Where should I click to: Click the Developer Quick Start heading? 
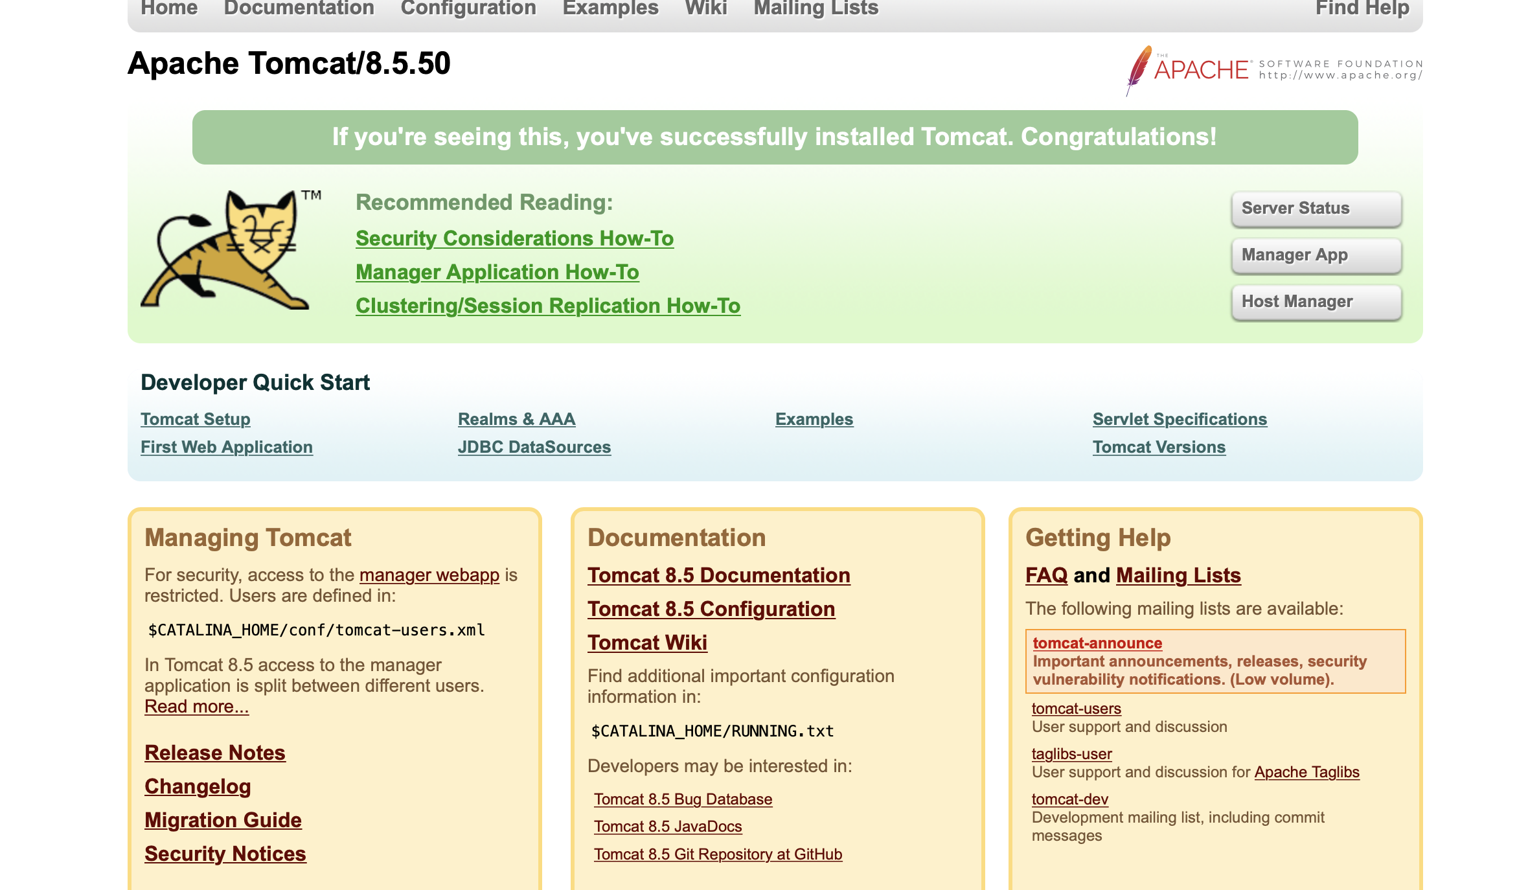[255, 382]
